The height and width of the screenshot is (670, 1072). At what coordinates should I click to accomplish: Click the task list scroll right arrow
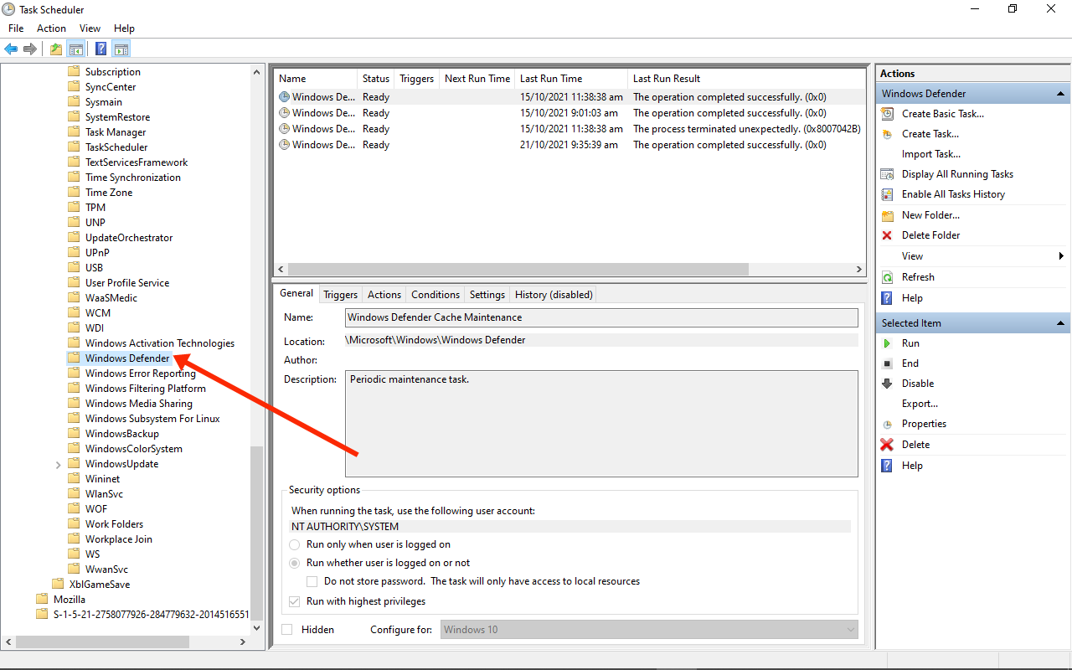coord(858,270)
